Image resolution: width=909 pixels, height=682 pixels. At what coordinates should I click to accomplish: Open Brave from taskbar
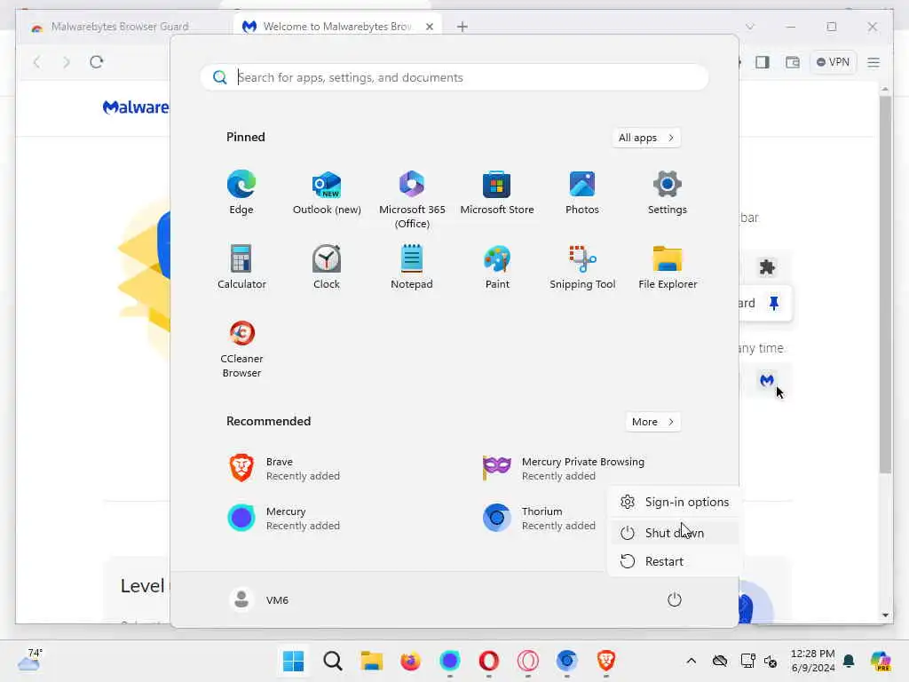(605, 661)
